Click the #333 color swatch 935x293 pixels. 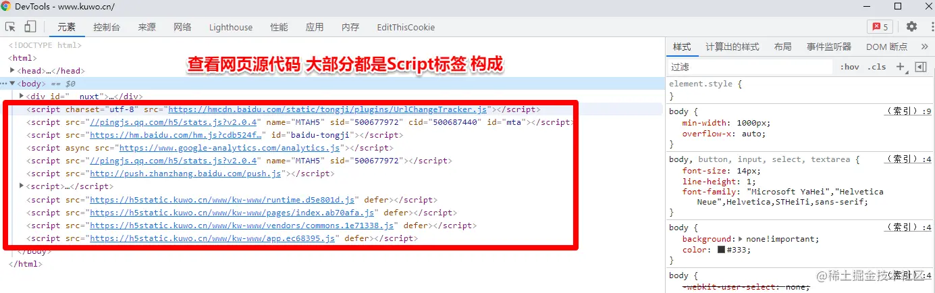721,250
